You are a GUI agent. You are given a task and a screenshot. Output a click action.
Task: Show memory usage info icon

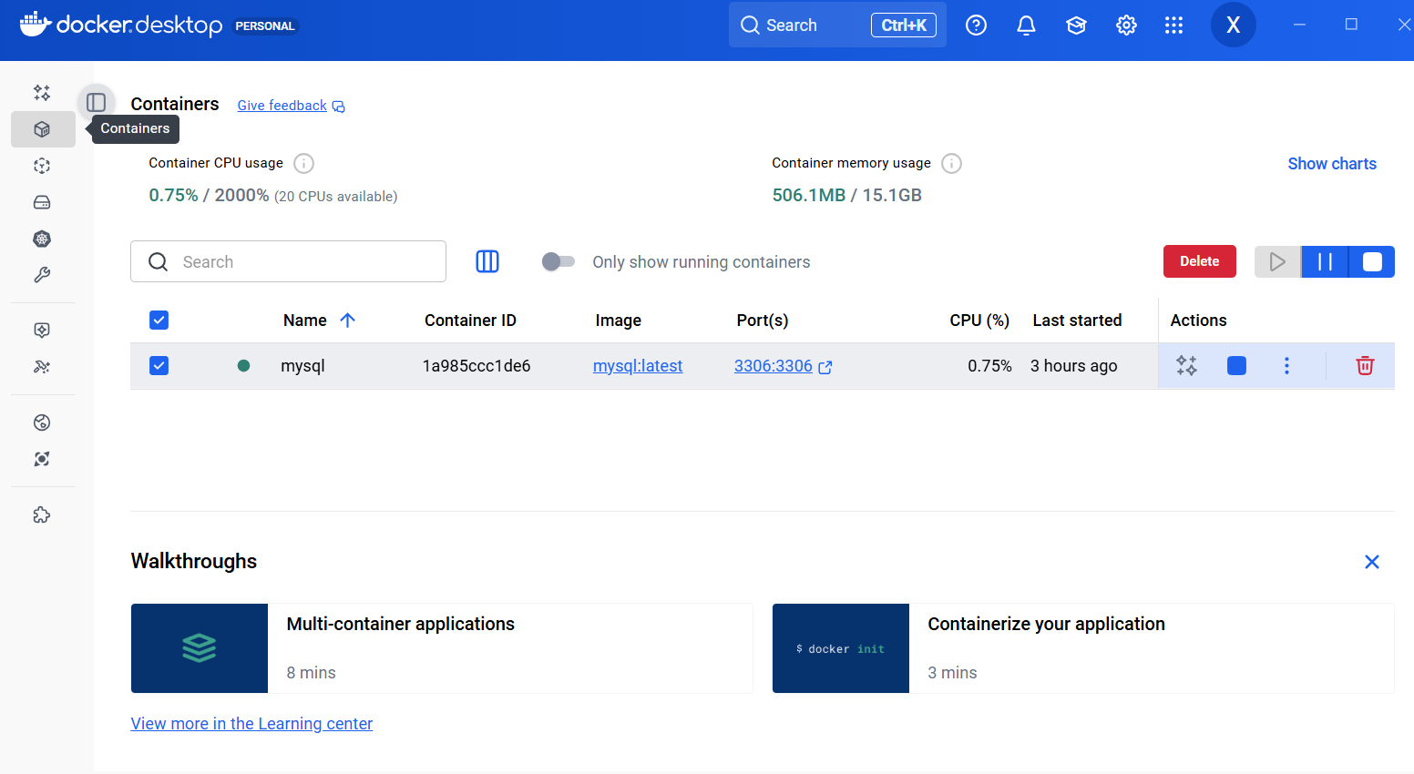pos(951,163)
